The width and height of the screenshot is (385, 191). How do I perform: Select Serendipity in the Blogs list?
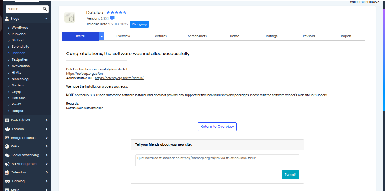tap(20, 47)
